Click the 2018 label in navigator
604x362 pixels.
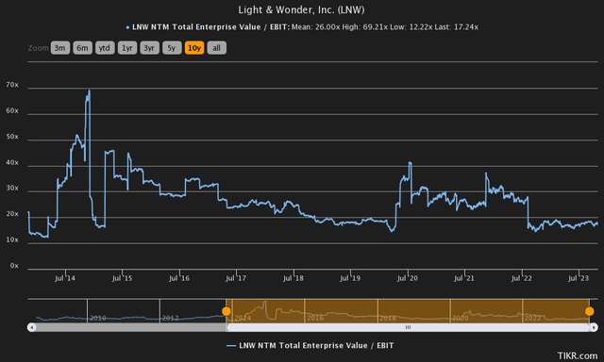tap(388, 318)
